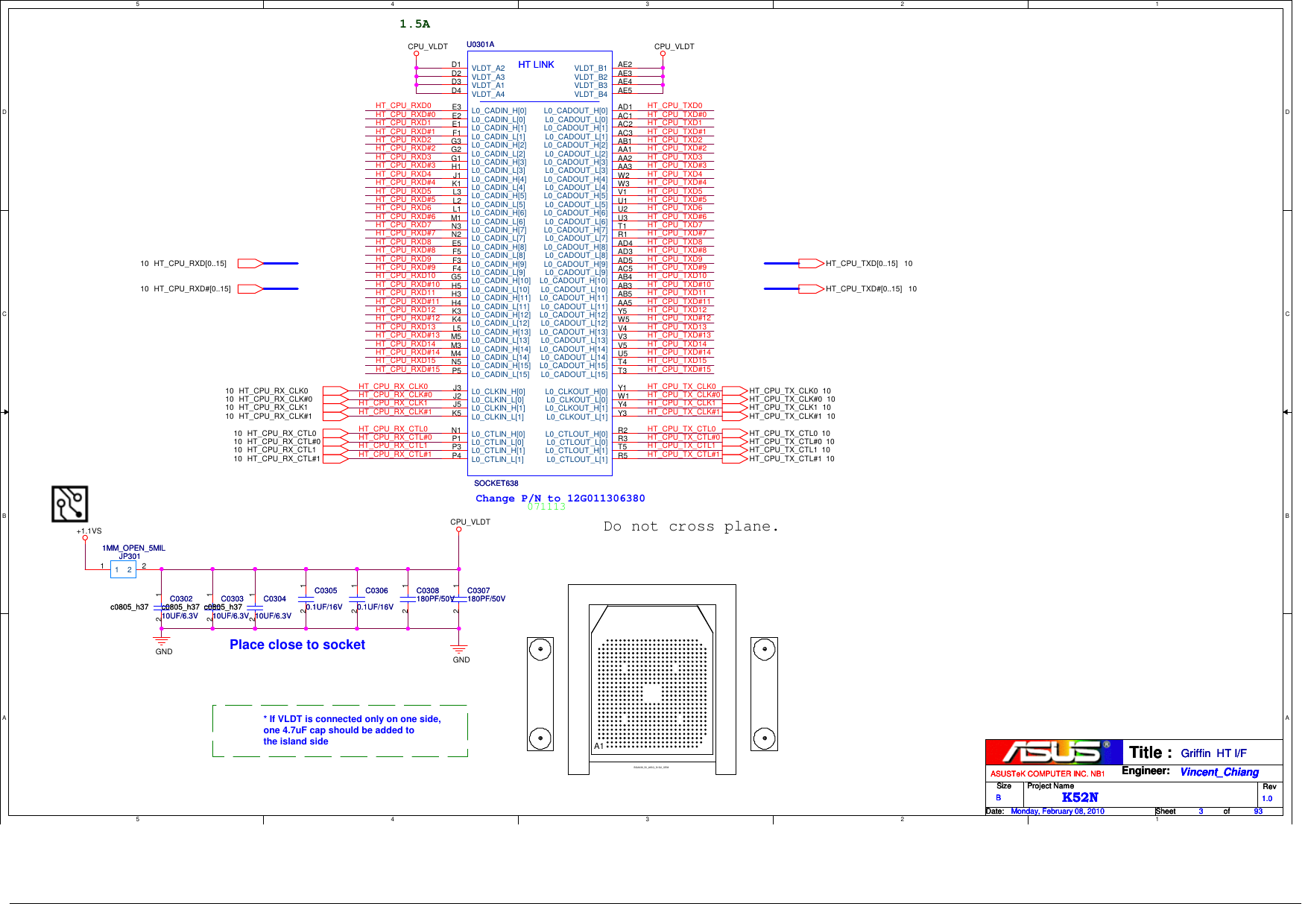Click the HT_CPU_TXD#[0..15] bus terminal
The image size is (1308, 924).
click(x=810, y=287)
